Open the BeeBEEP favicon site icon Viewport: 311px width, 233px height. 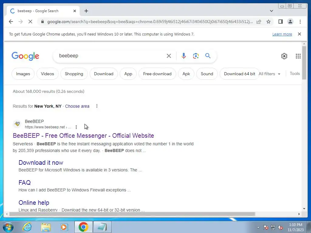pyautogui.click(x=17, y=124)
